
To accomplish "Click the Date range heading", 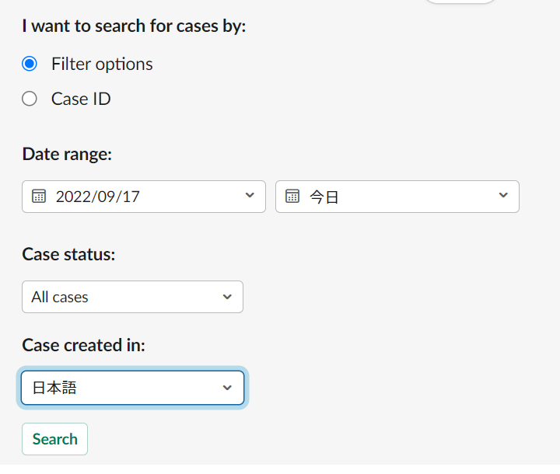I will pyautogui.click(x=67, y=154).
